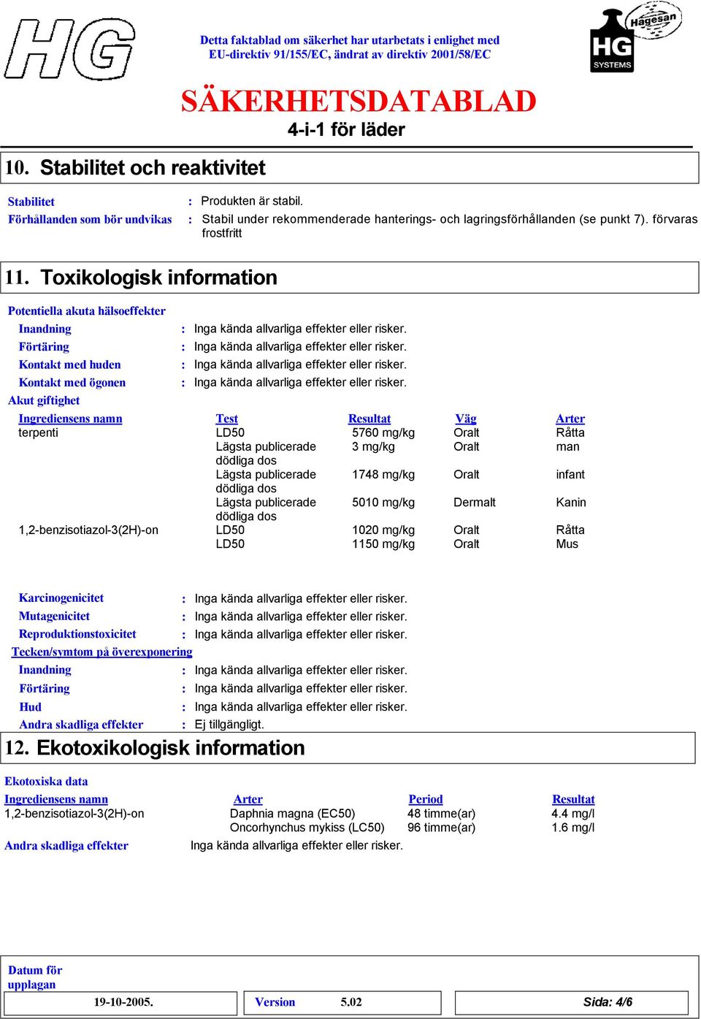
Task: Click the 'Mus' species cell
Action: coord(567,543)
